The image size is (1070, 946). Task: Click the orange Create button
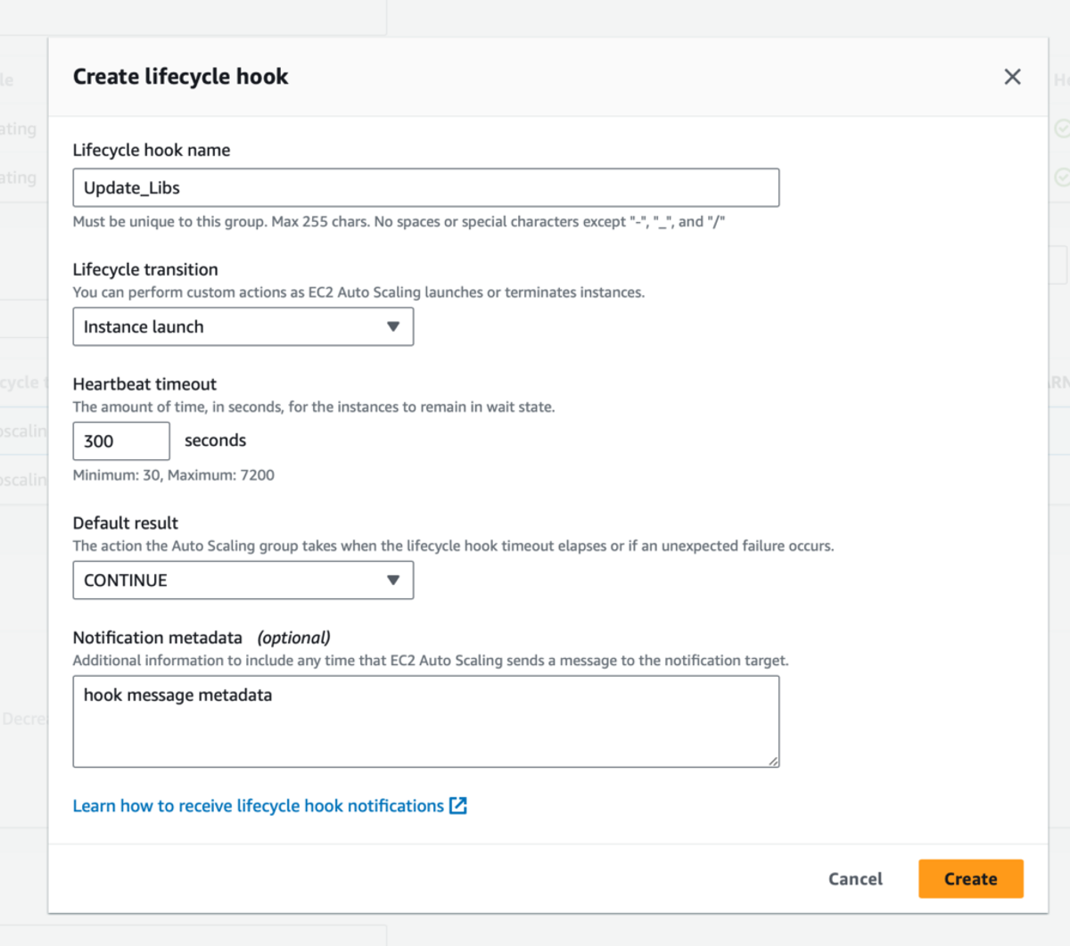pos(971,879)
